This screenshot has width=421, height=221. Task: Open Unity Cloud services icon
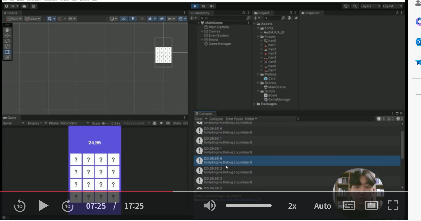pos(24,6)
